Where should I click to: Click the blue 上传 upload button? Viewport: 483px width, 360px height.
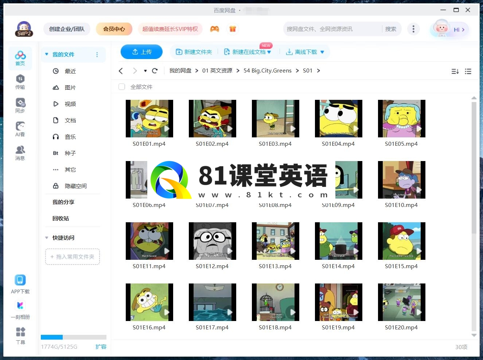click(x=141, y=52)
